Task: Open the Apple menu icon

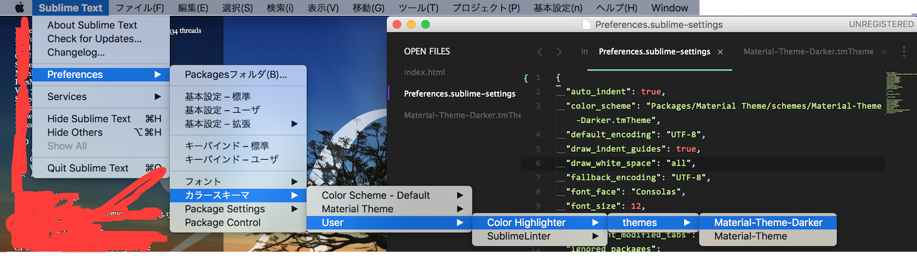Action: (x=20, y=8)
